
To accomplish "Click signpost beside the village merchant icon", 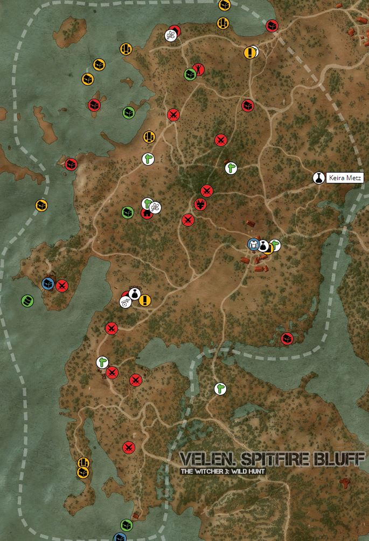I will 276,245.
